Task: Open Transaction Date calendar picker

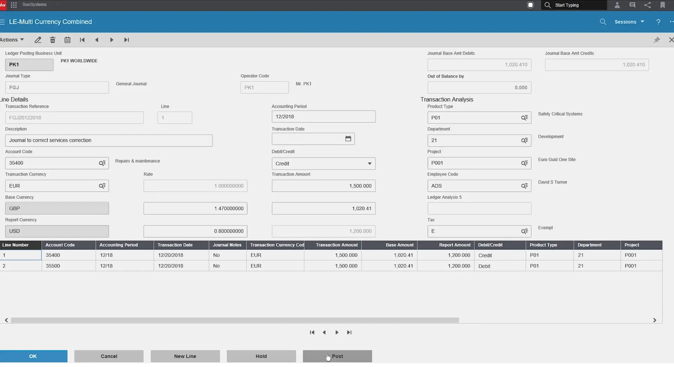Action: [348, 139]
